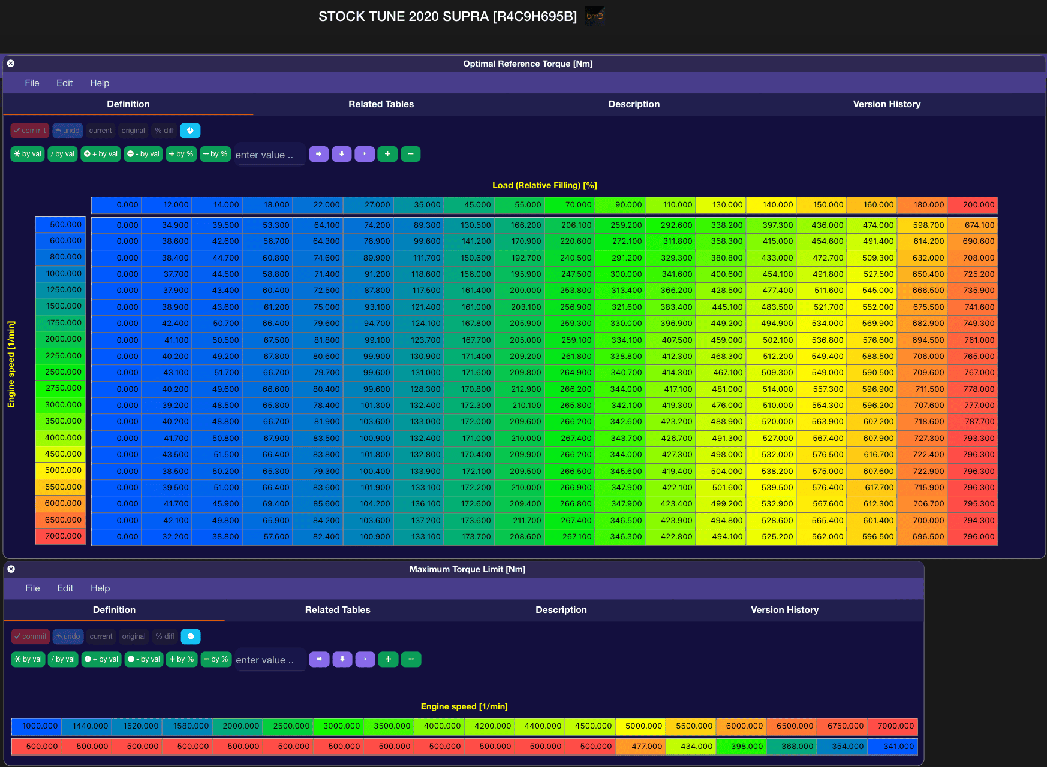The width and height of the screenshot is (1047, 767).
Task: Click '+ by val' button in Optimal Reference Torque
Action: (101, 154)
